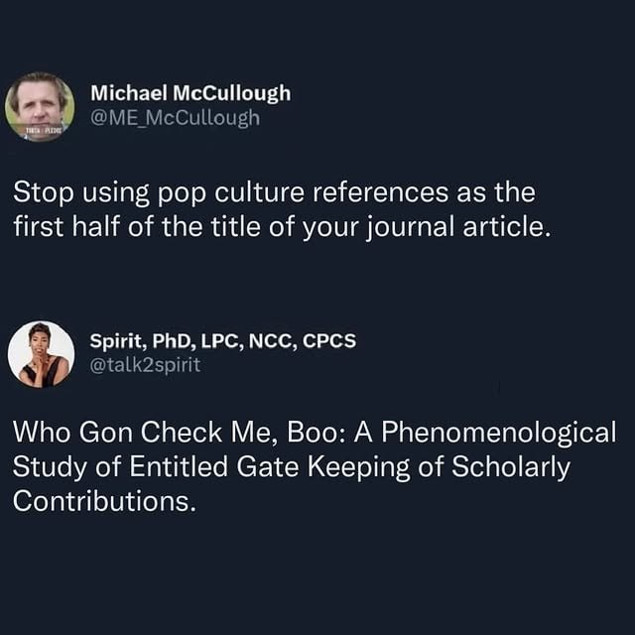
Task: Click the word 'Scholarly' in the reply
Action: (x=511, y=466)
